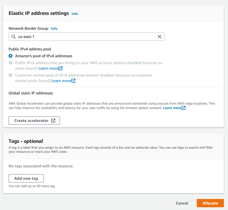Click into the Network Border Group search box
The height and width of the screenshot is (210, 228).
86,37
